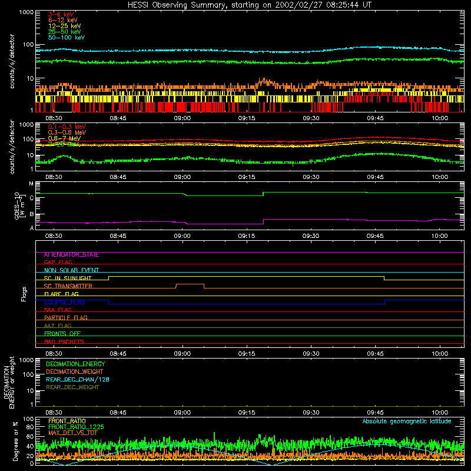The width and height of the screenshot is (471, 471).
Task: Click the B class tick on GOES axis
Action: coord(32,214)
